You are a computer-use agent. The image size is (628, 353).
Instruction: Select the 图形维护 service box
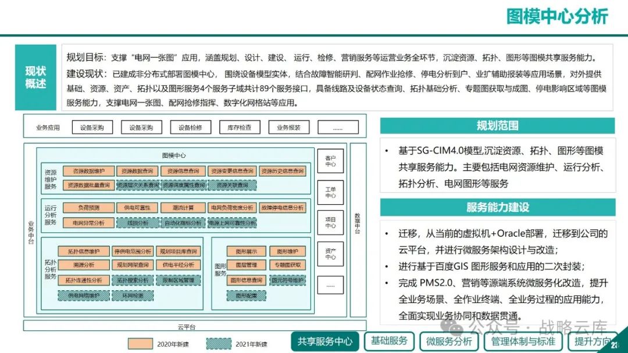click(288, 251)
